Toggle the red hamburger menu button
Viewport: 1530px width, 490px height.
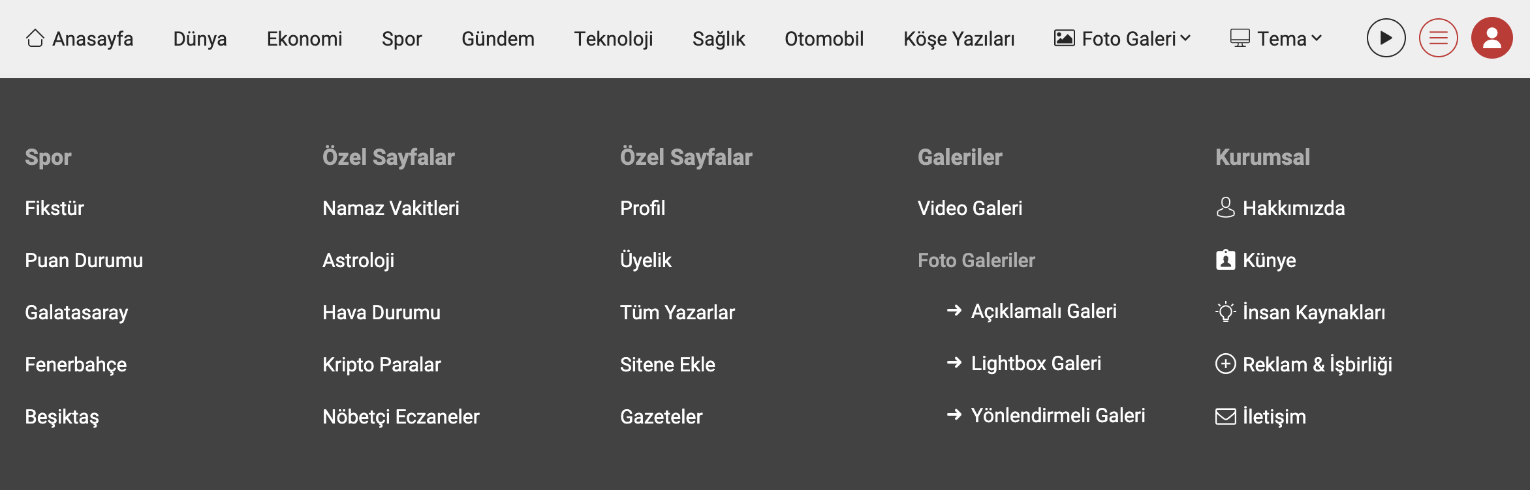click(1438, 38)
